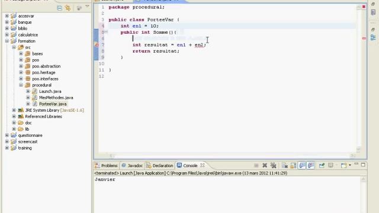Click editor horizontal scrollbar right arrow

click(x=353, y=156)
